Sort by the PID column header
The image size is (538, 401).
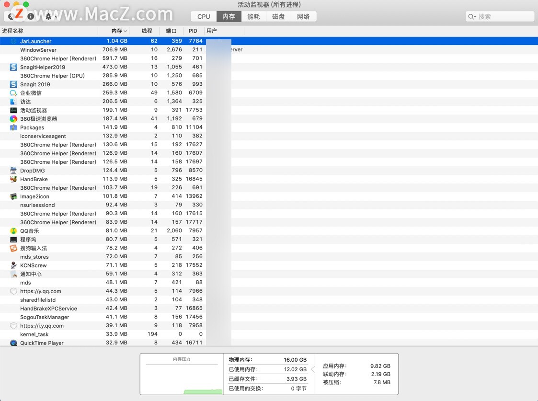[x=193, y=31]
